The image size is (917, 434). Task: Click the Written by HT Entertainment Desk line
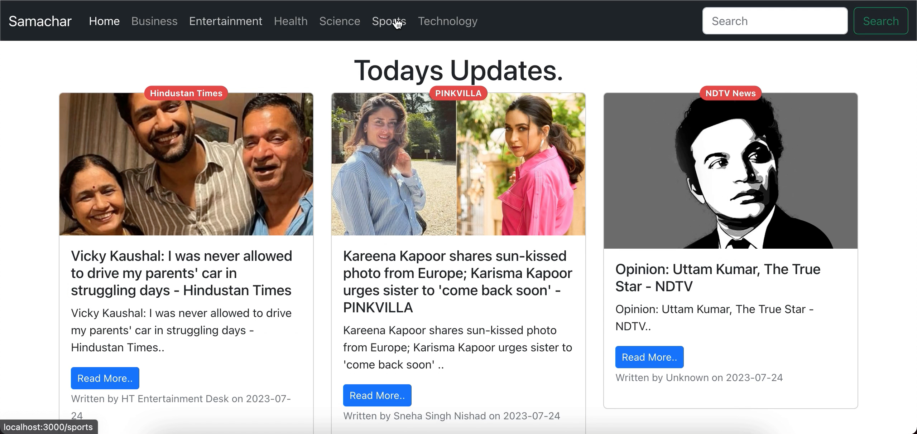point(181,407)
